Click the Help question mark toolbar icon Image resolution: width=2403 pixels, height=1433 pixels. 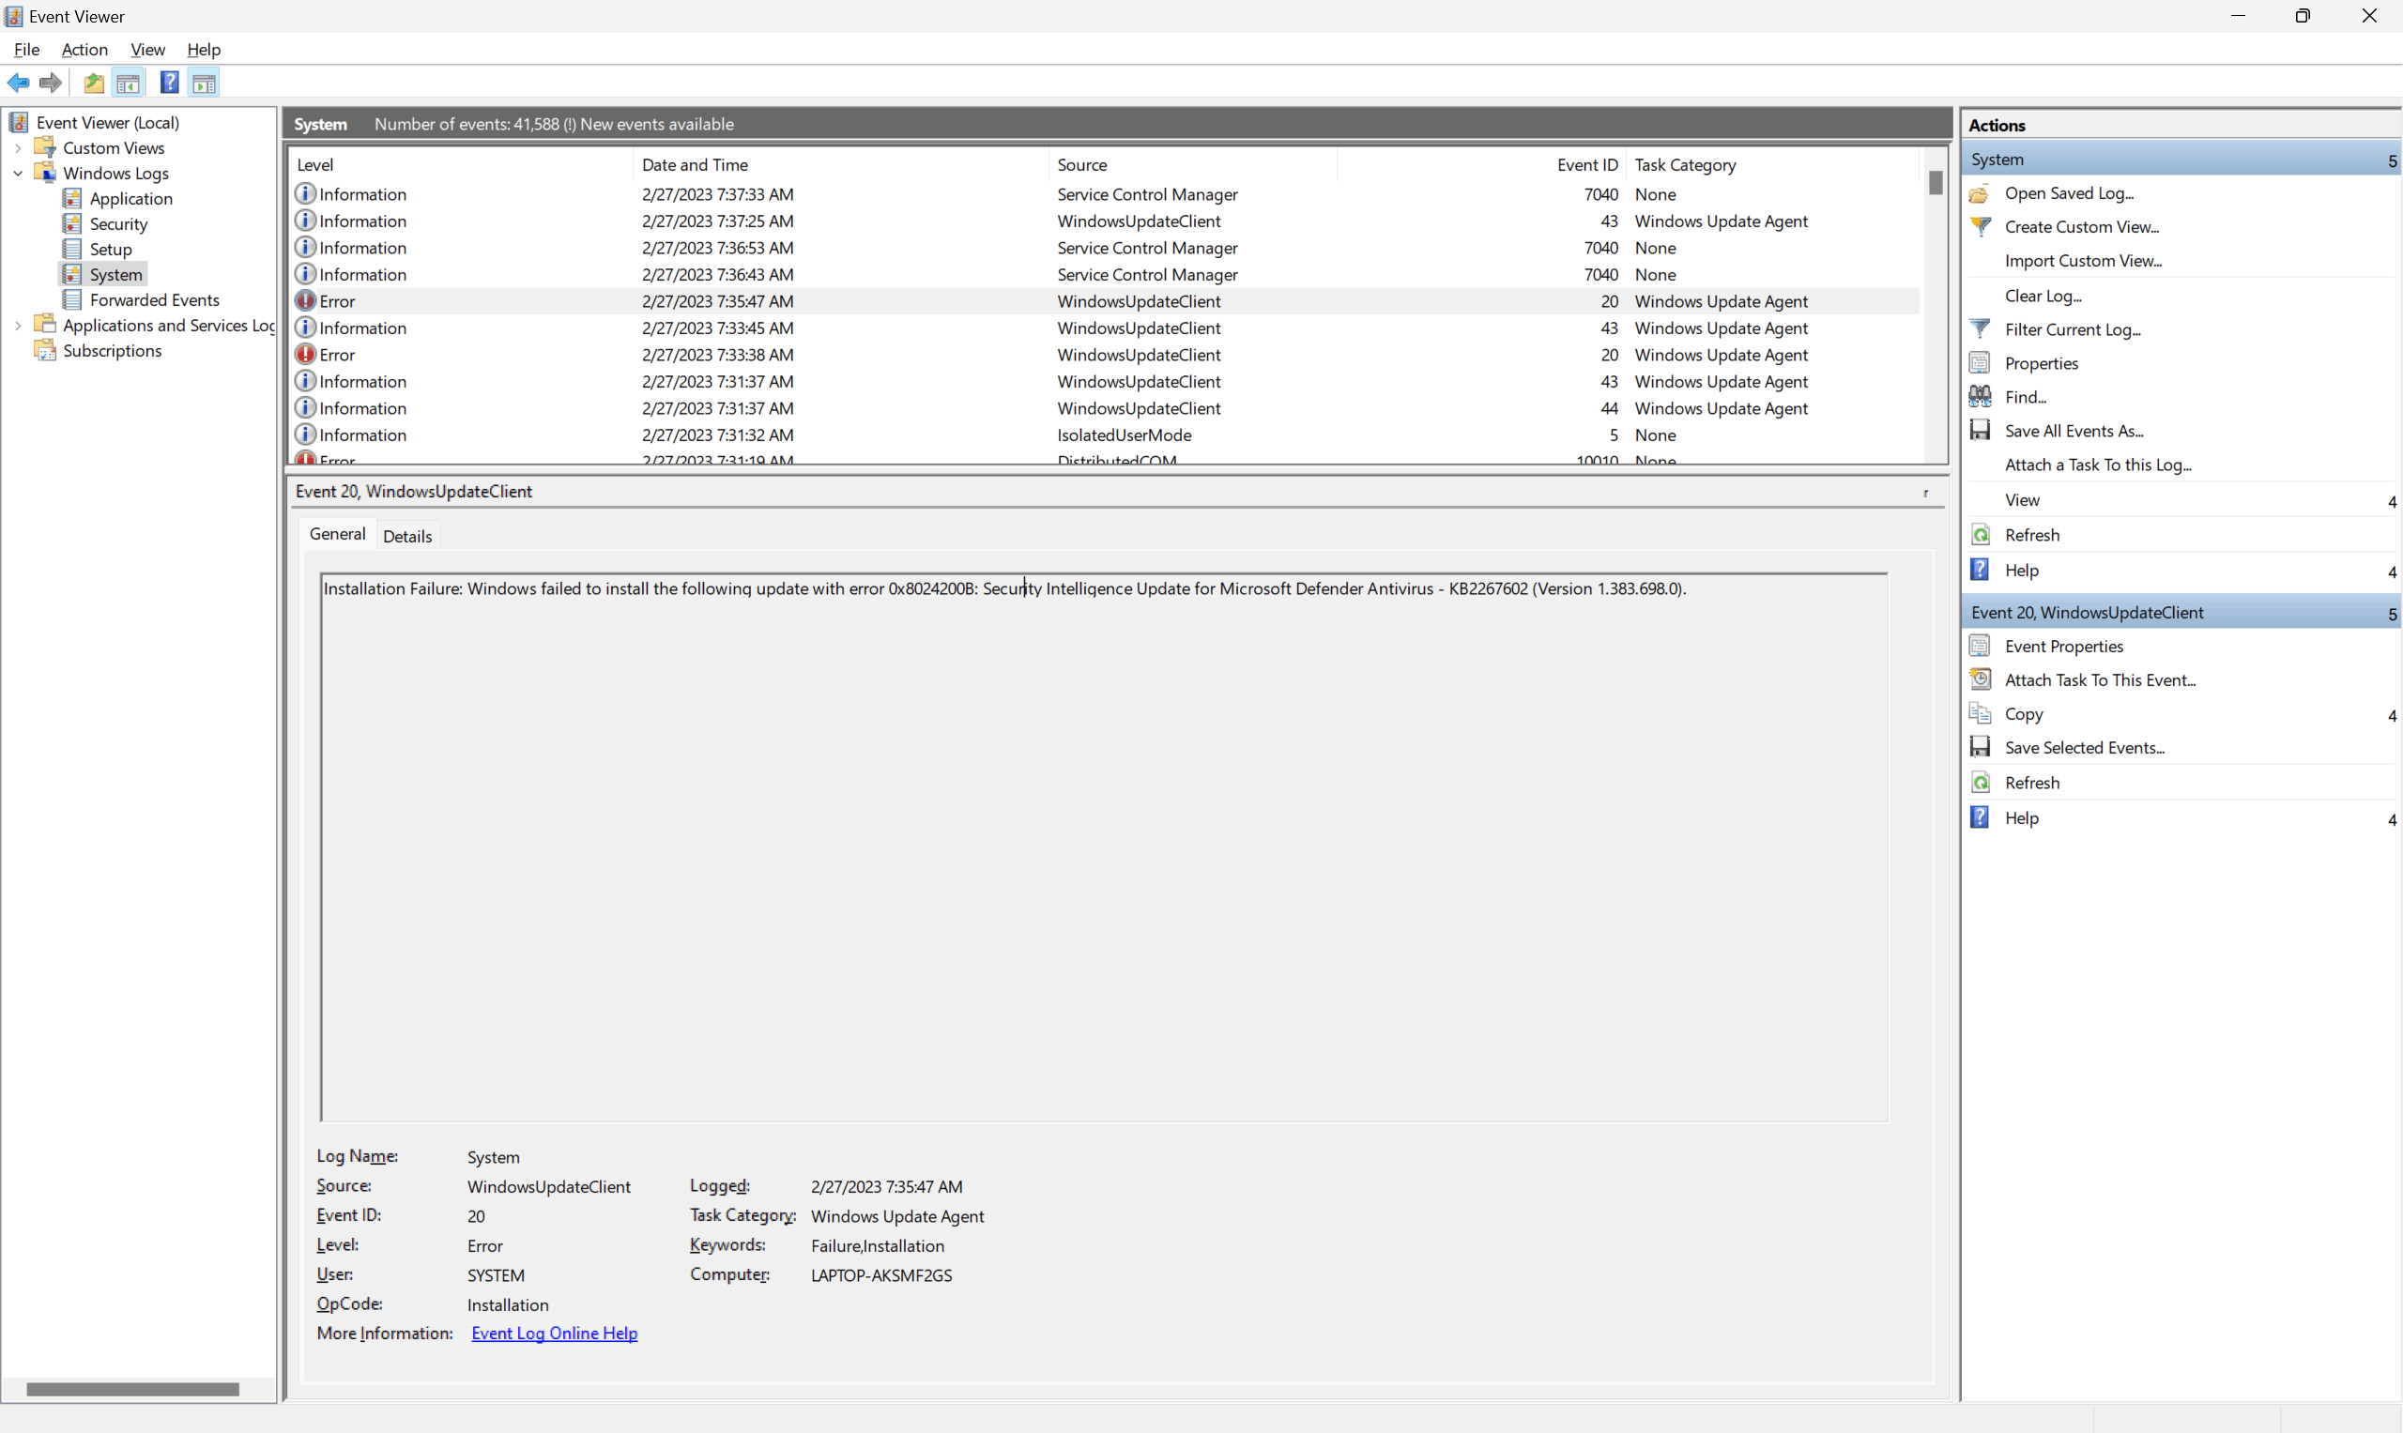coord(169,83)
